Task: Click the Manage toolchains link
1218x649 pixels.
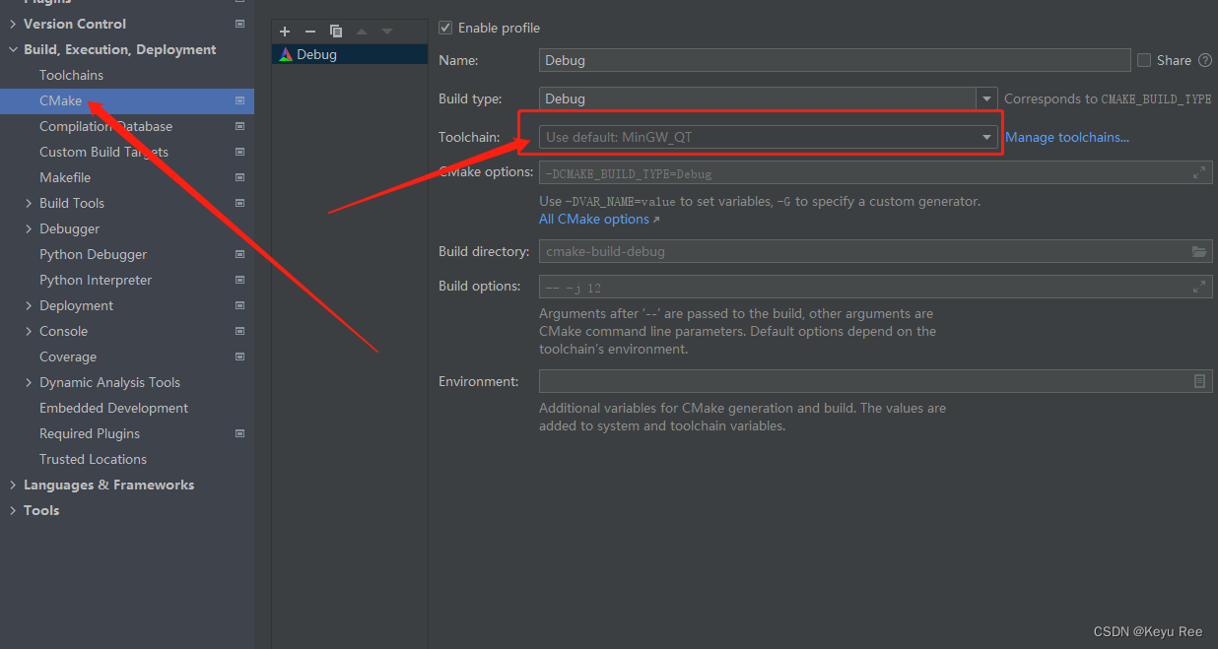Action: click(1067, 137)
